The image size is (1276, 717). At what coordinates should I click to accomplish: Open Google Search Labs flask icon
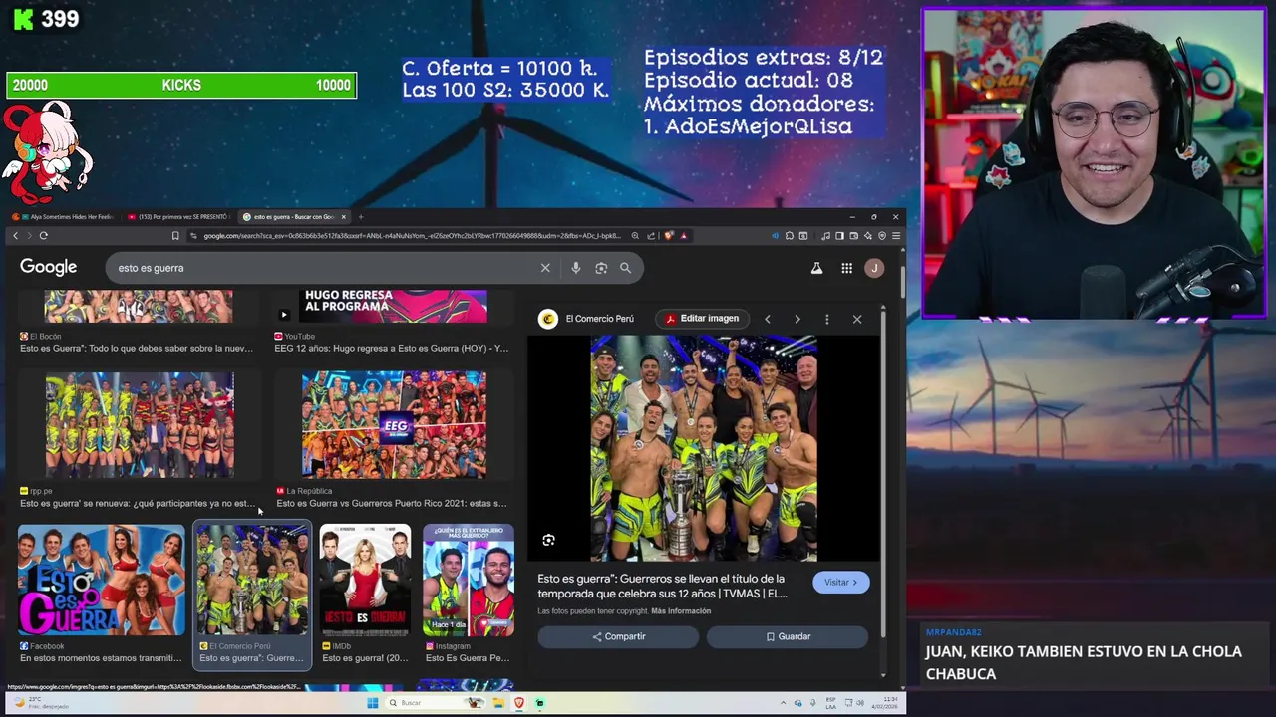(x=816, y=268)
